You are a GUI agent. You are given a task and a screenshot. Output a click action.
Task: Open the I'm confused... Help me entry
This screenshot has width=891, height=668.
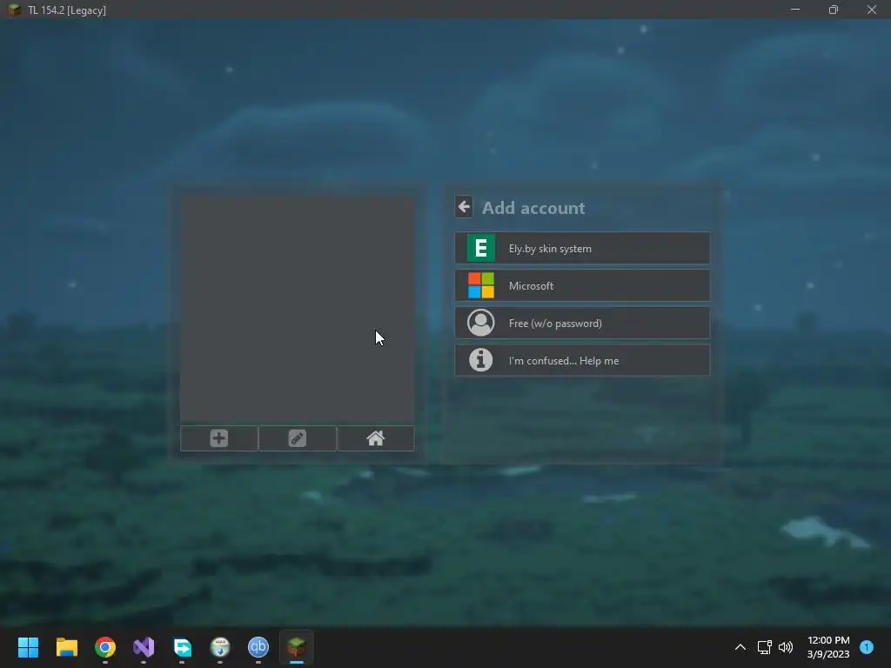(582, 360)
